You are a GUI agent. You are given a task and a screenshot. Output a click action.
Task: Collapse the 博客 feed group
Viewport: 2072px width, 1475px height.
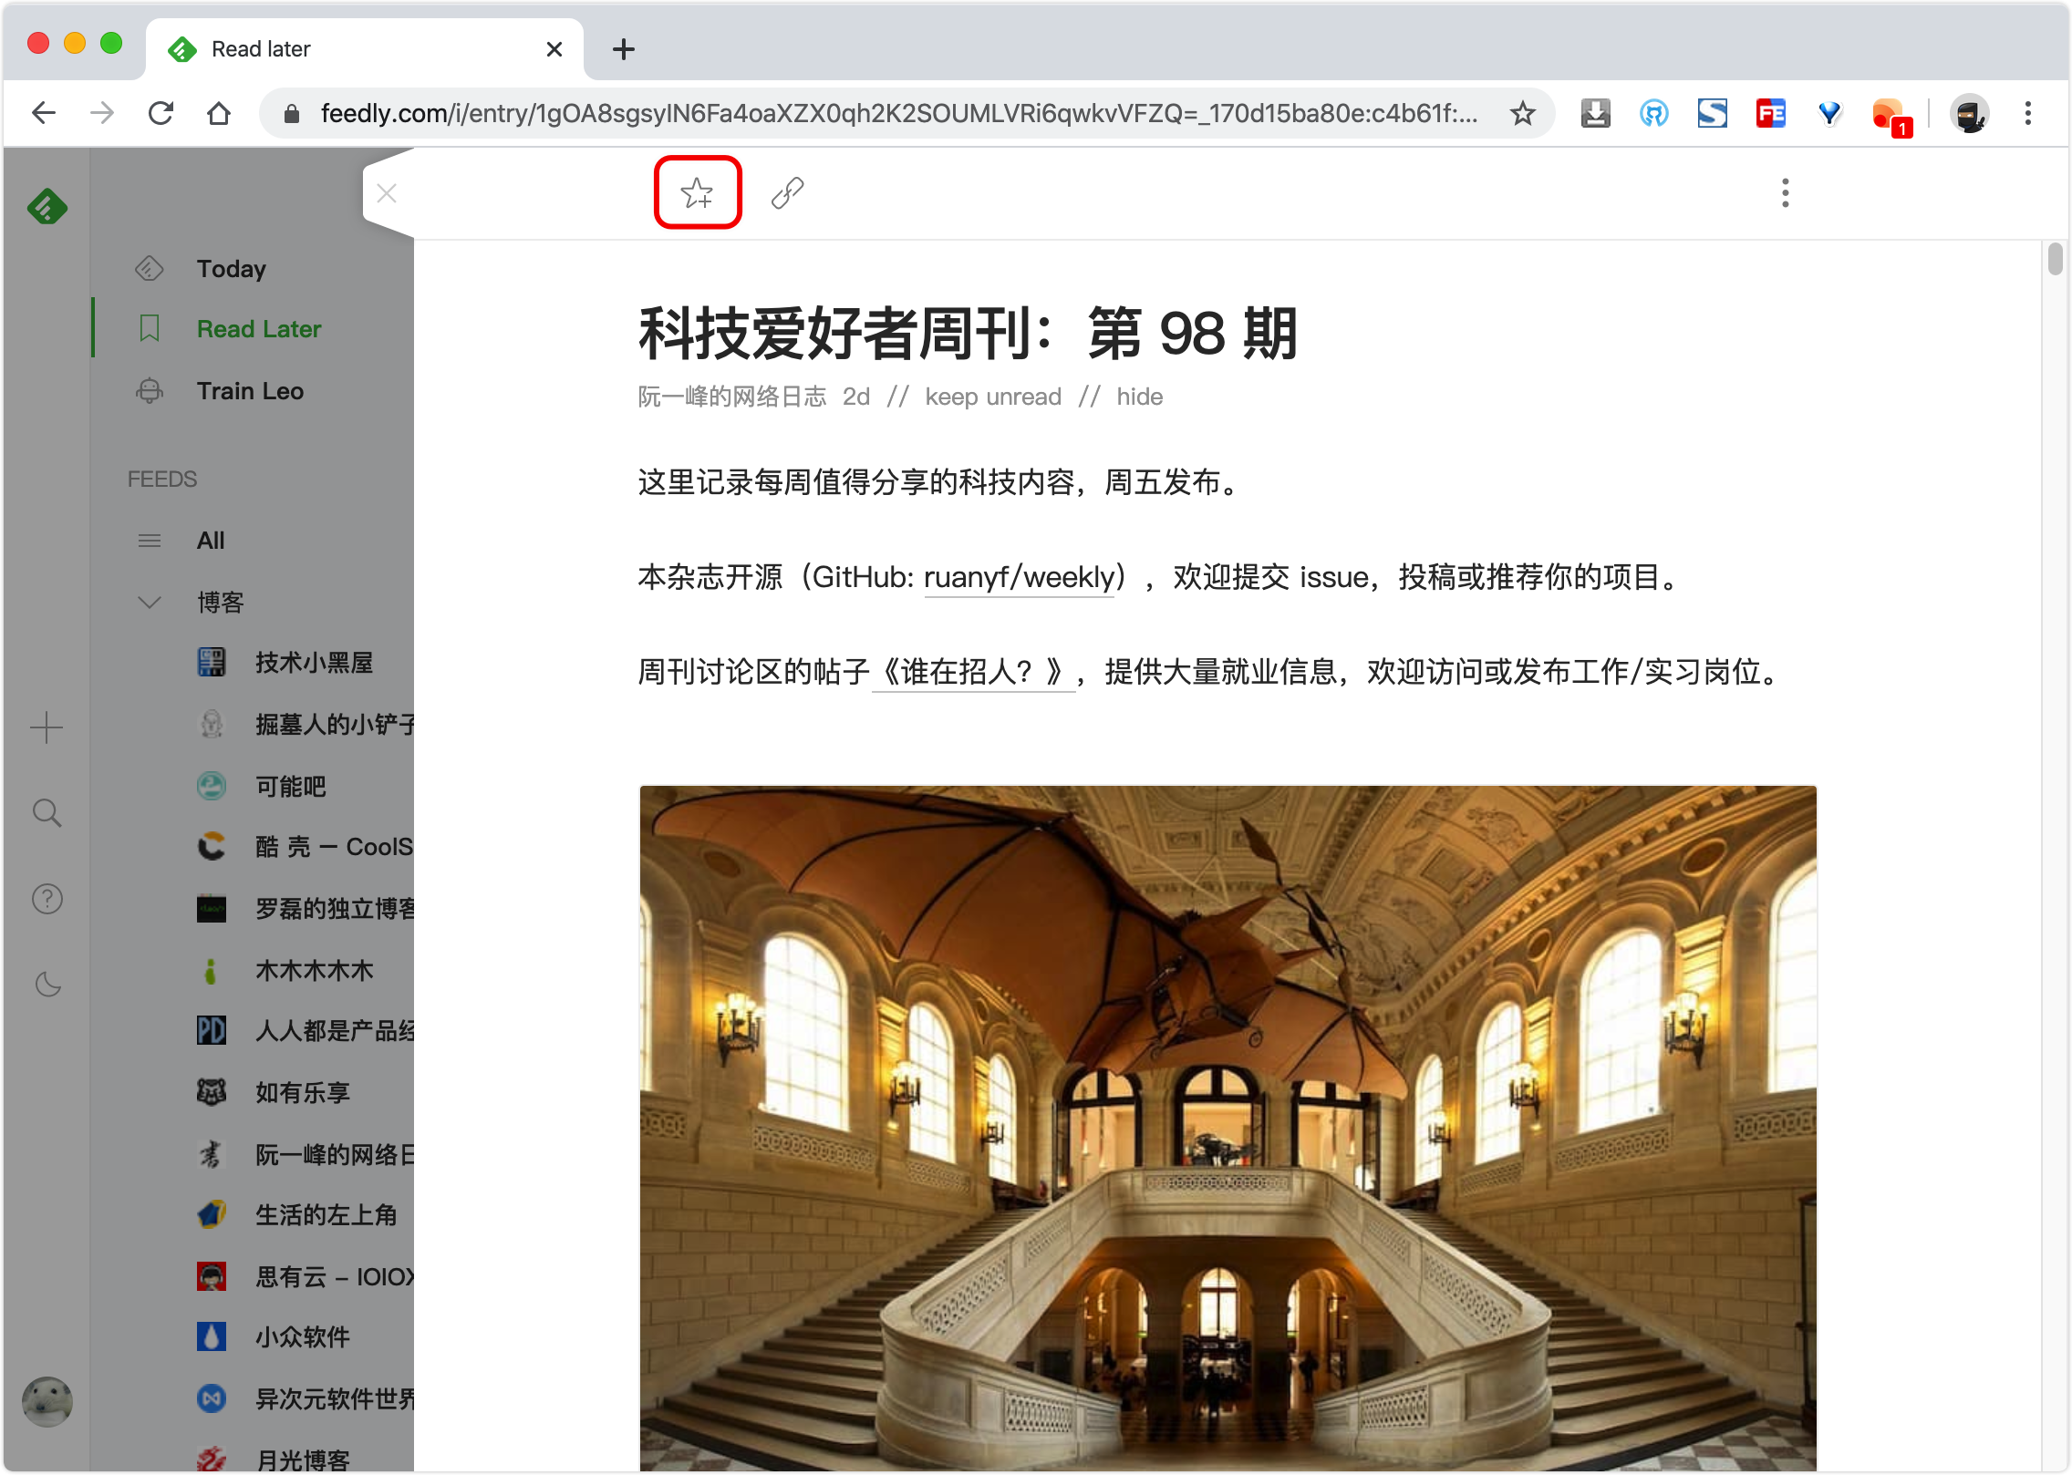click(x=149, y=601)
